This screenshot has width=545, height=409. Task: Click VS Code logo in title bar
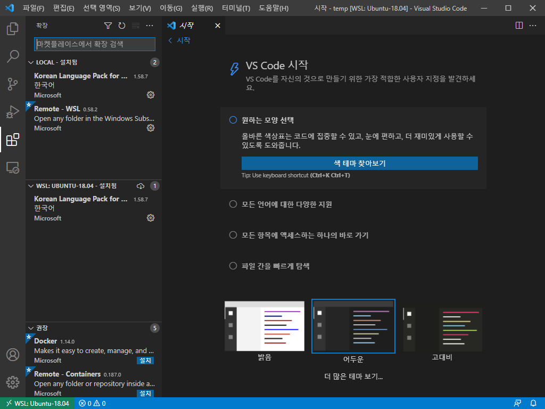pos(10,8)
